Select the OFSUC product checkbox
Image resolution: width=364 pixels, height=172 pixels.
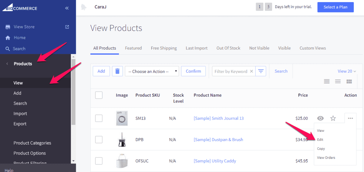[x=99, y=161]
